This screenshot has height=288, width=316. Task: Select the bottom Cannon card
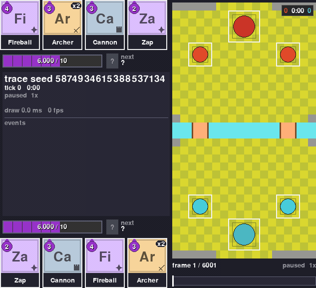click(62, 263)
